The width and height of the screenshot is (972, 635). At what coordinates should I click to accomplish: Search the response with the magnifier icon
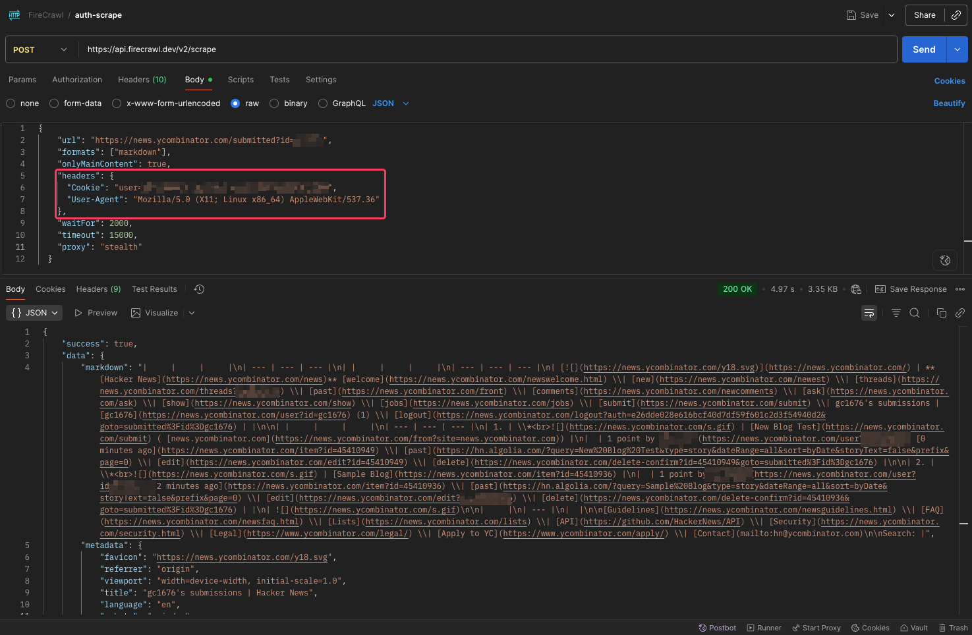point(915,313)
